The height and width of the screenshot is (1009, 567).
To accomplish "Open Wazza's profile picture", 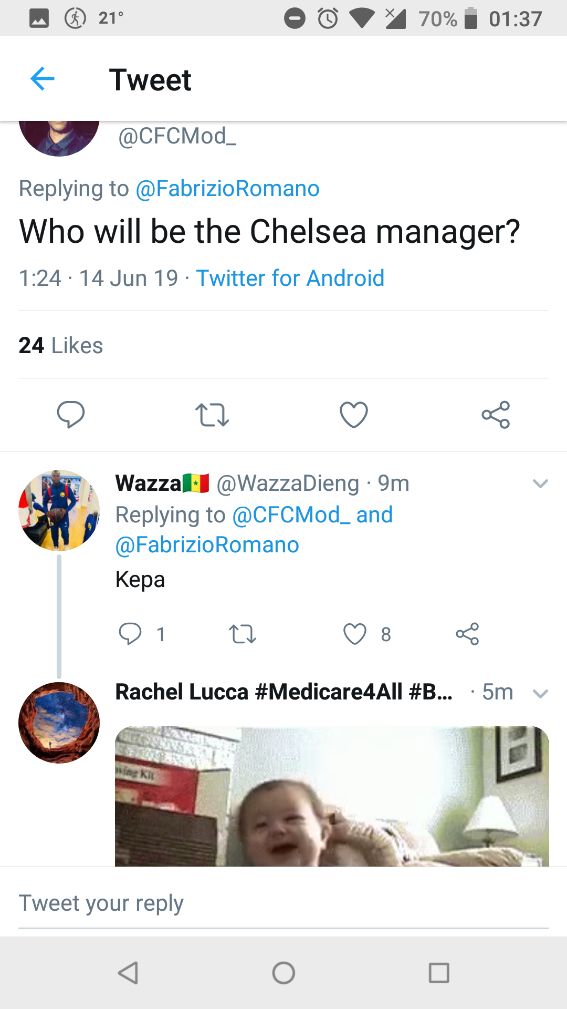I will pyautogui.click(x=59, y=510).
